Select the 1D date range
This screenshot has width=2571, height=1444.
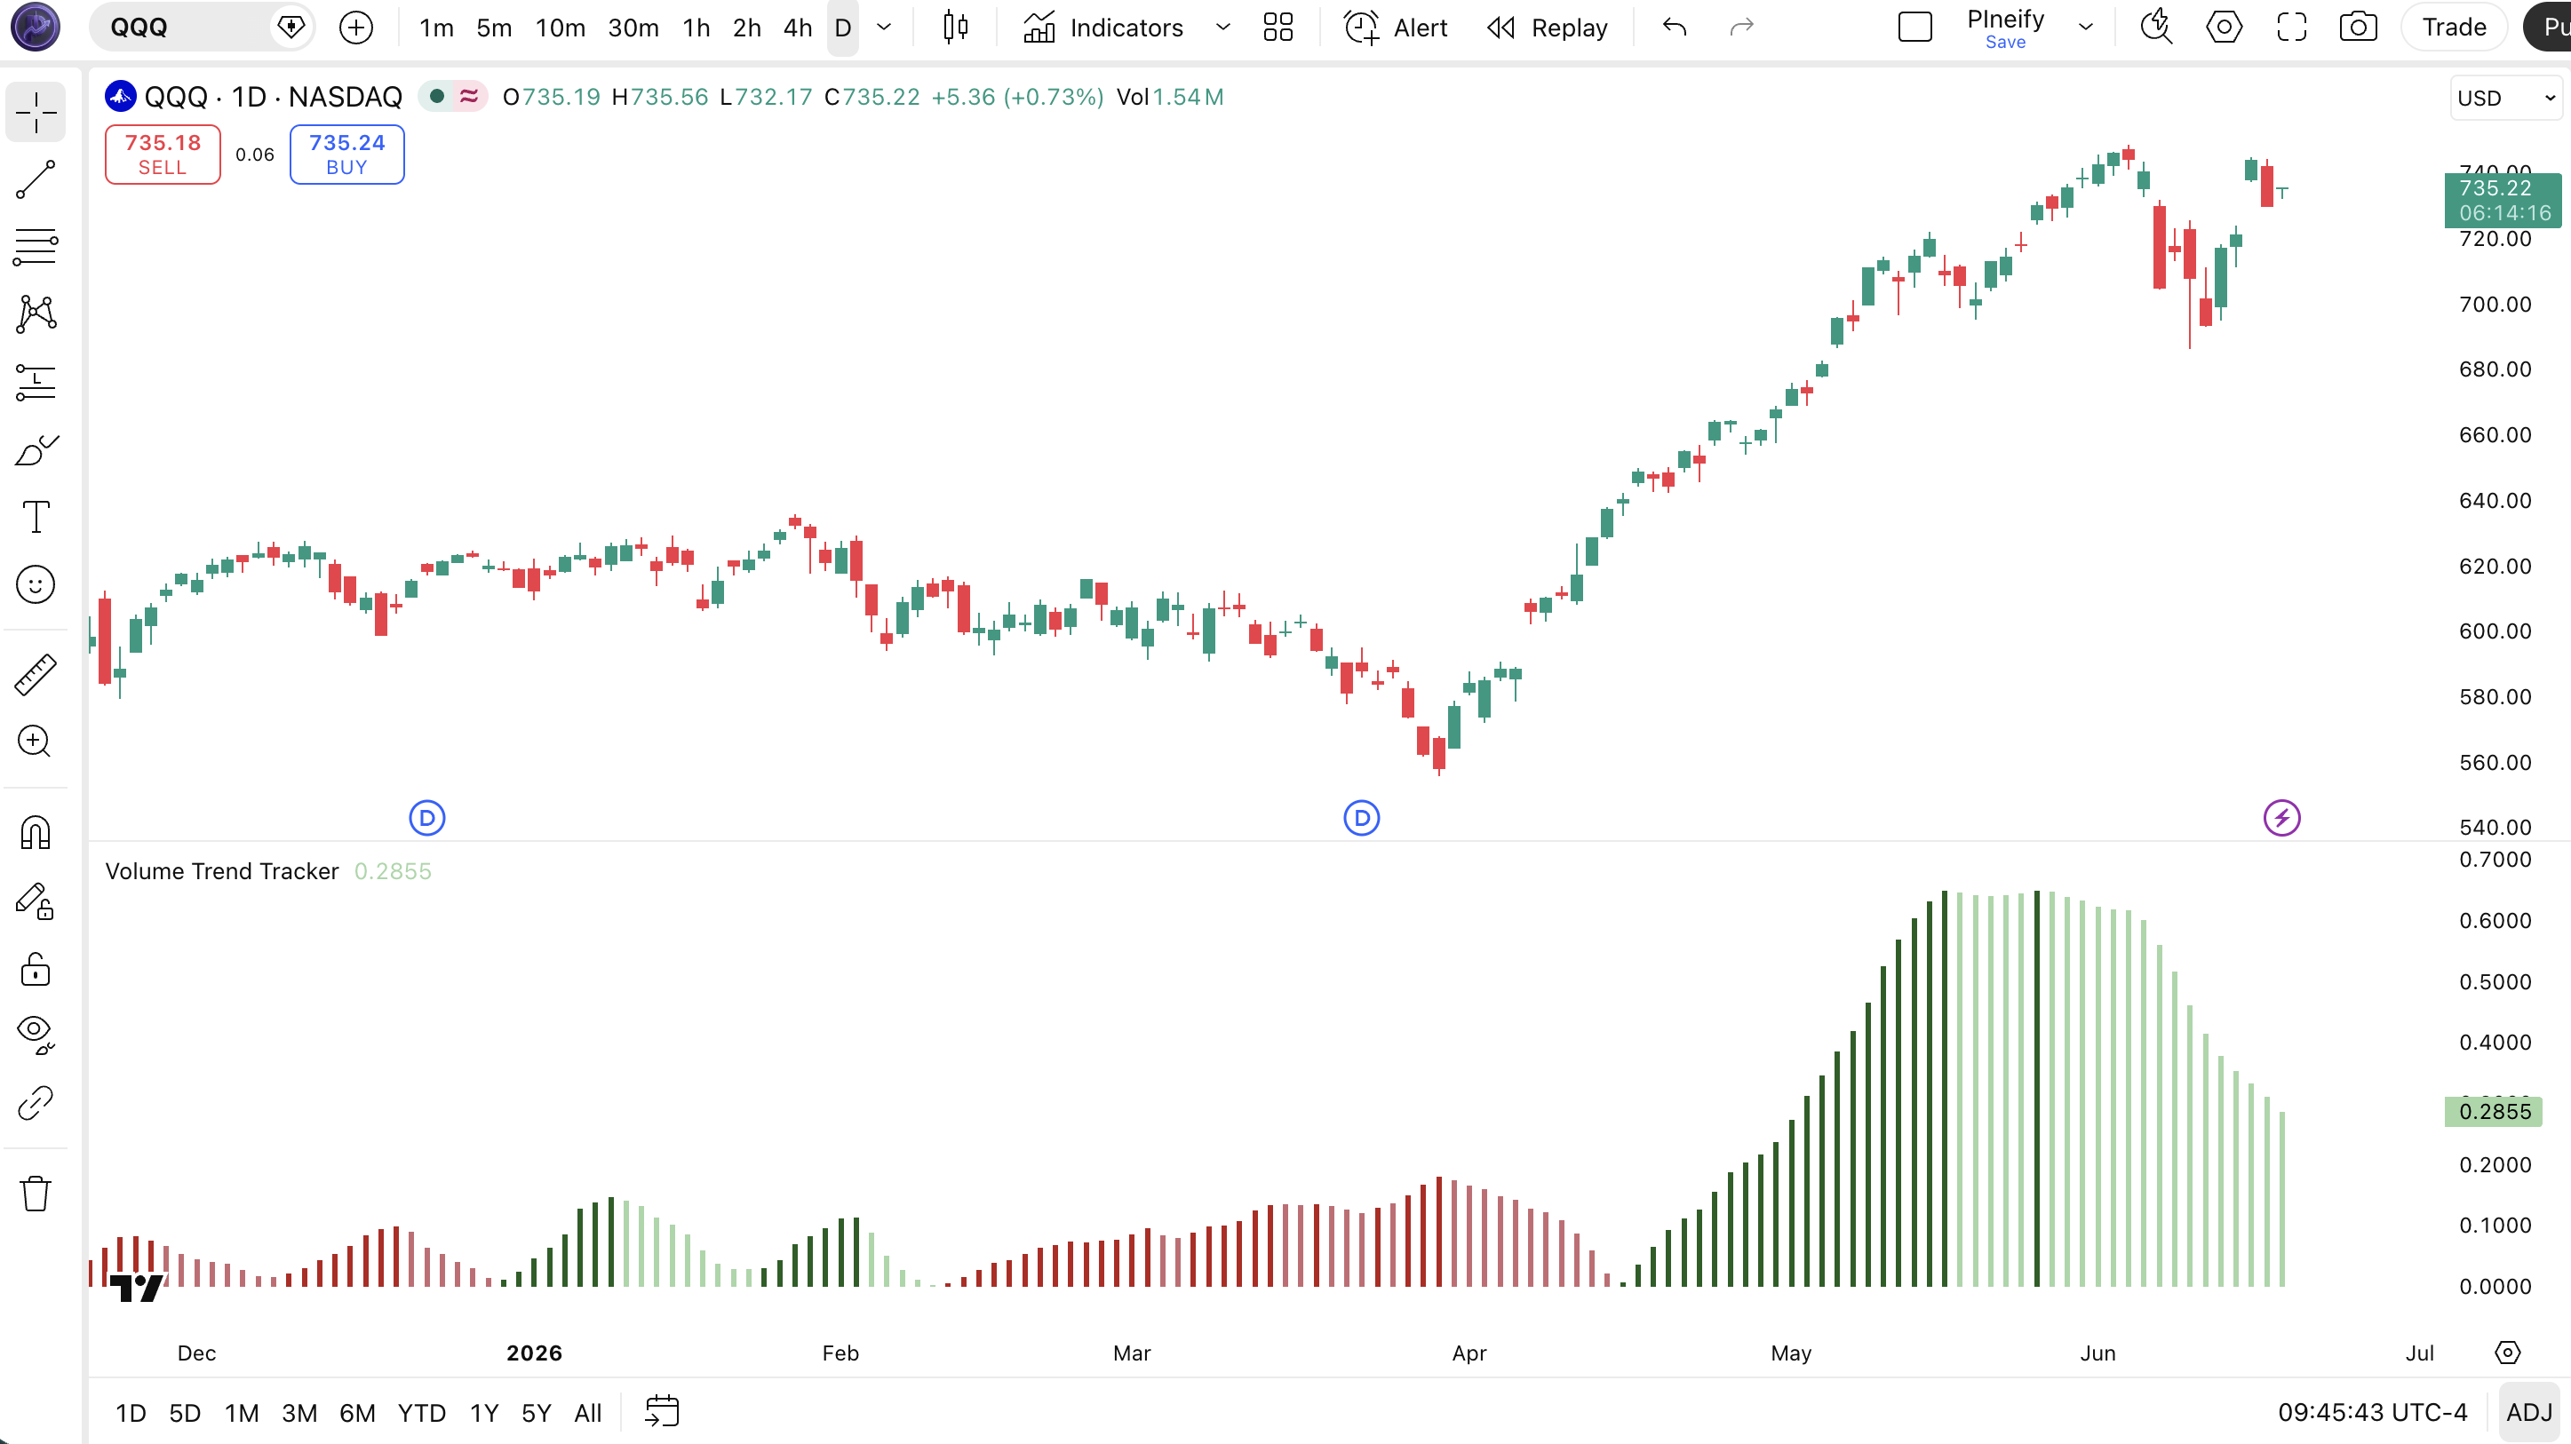[x=131, y=1413]
